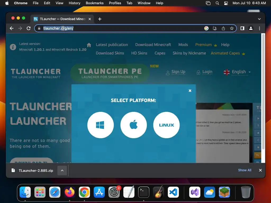Show All downloads

(245, 170)
